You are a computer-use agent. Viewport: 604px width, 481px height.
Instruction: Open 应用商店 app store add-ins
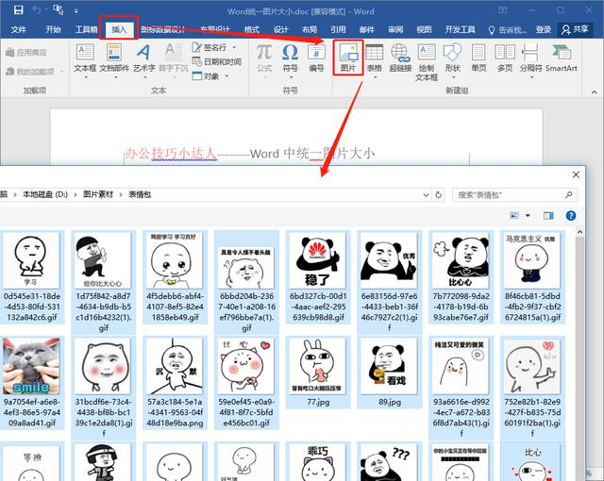point(25,52)
